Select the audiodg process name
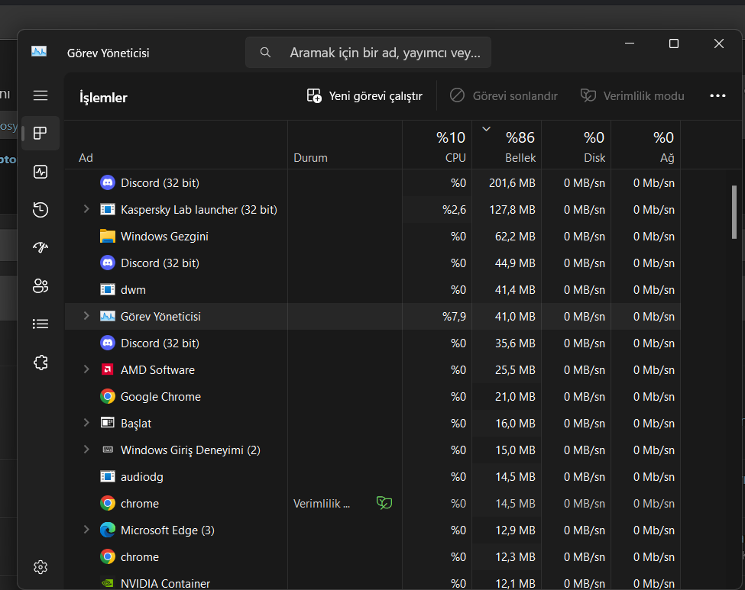Viewport: 745px width, 590px height. coord(141,476)
